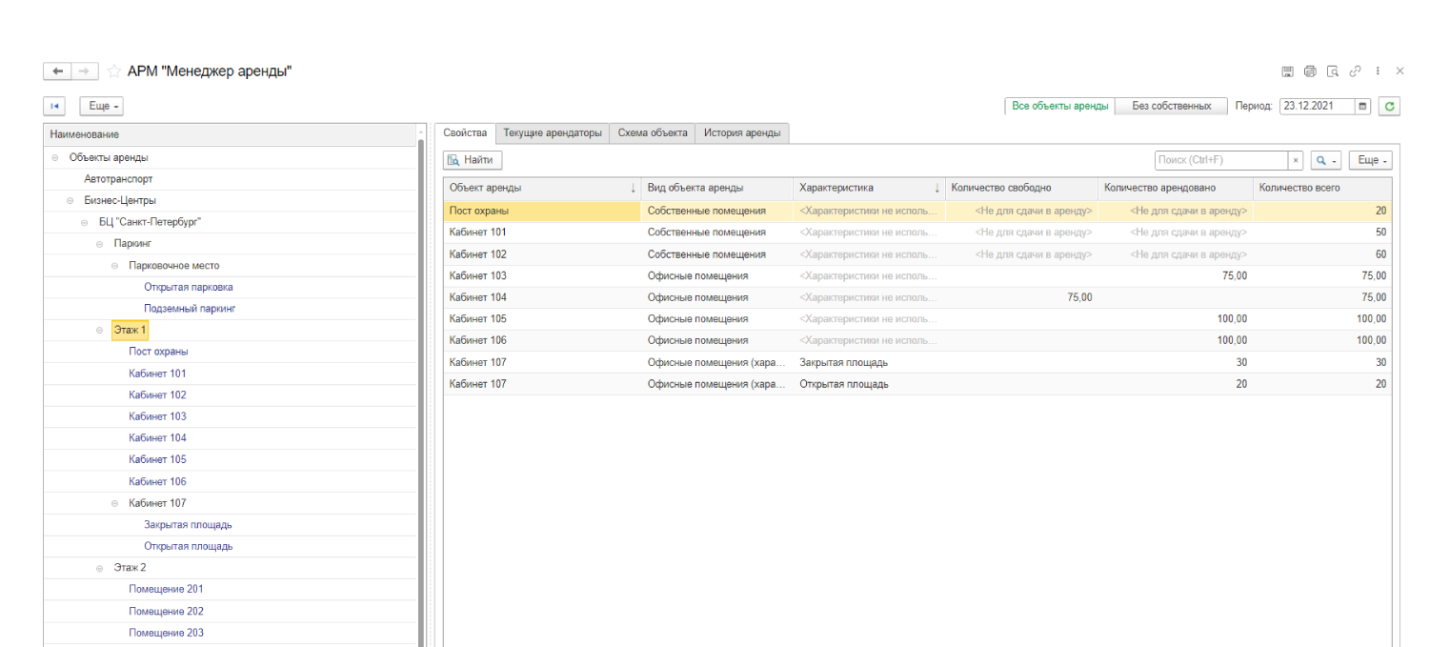This screenshot has width=1430, height=647.
Task: Click into the 'Поиск (Ctrl+F)' field
Action: (1220, 160)
